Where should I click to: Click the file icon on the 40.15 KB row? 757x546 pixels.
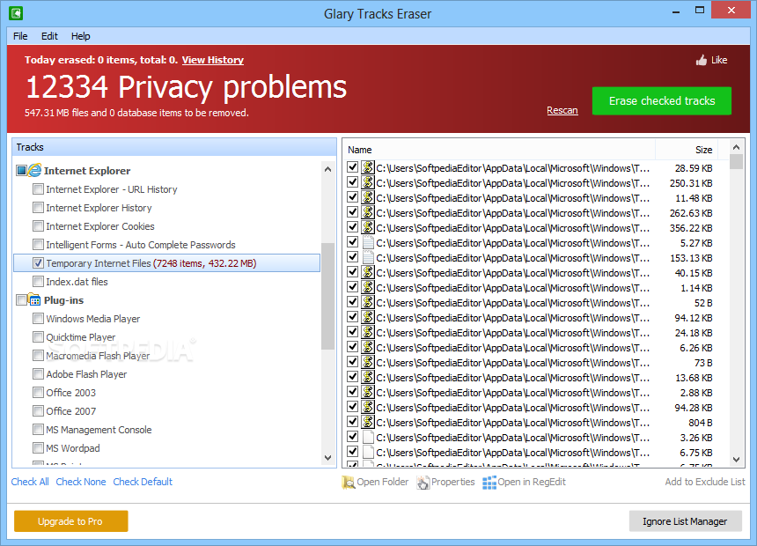coord(368,272)
